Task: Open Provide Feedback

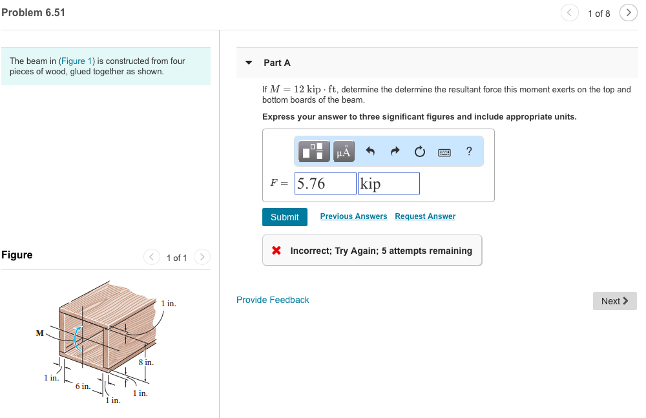Action: click(273, 300)
